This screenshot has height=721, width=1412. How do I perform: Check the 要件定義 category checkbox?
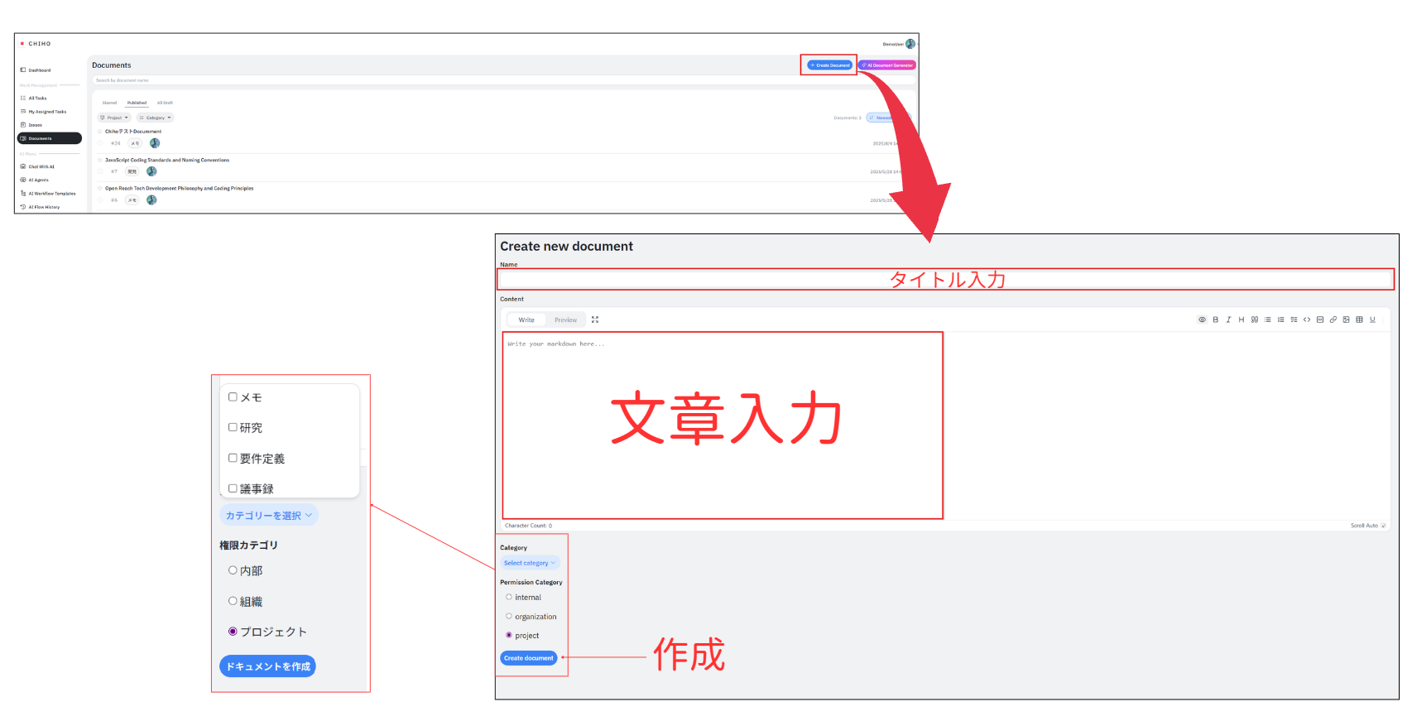pos(233,458)
